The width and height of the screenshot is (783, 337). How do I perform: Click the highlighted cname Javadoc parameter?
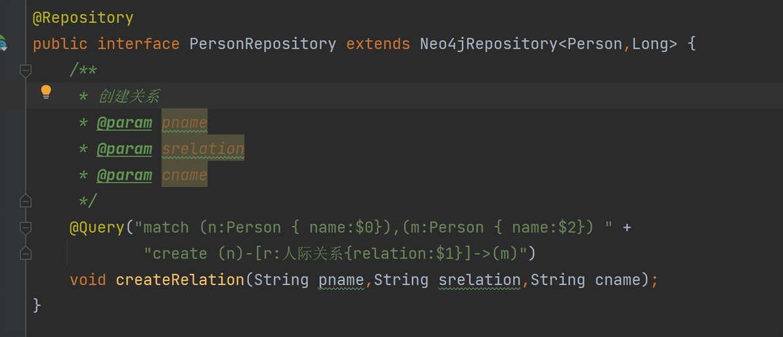tap(185, 175)
